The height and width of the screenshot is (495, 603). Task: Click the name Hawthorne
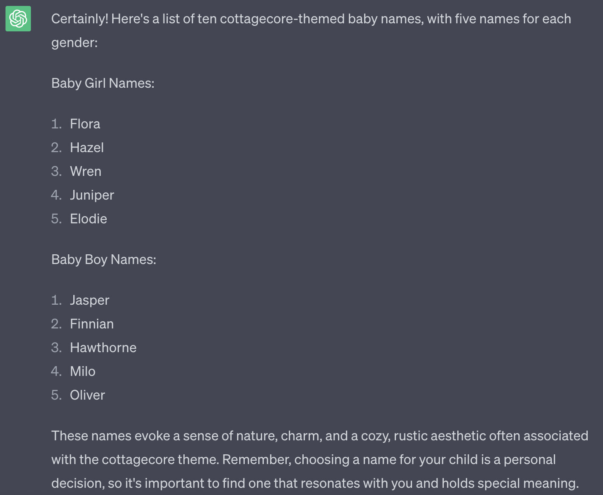tap(103, 348)
